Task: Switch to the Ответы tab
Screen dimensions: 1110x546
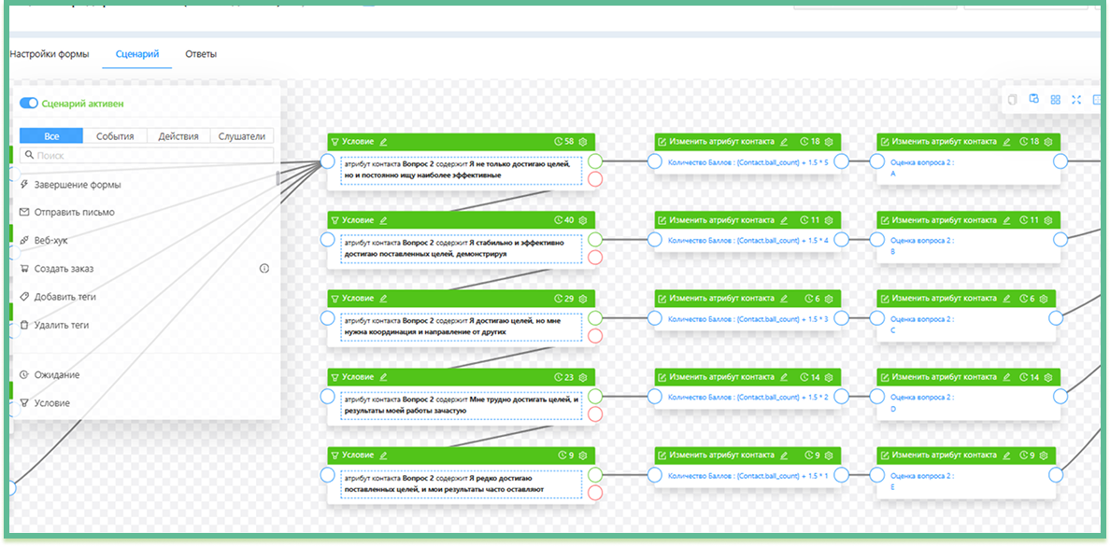Action: pyautogui.click(x=201, y=54)
